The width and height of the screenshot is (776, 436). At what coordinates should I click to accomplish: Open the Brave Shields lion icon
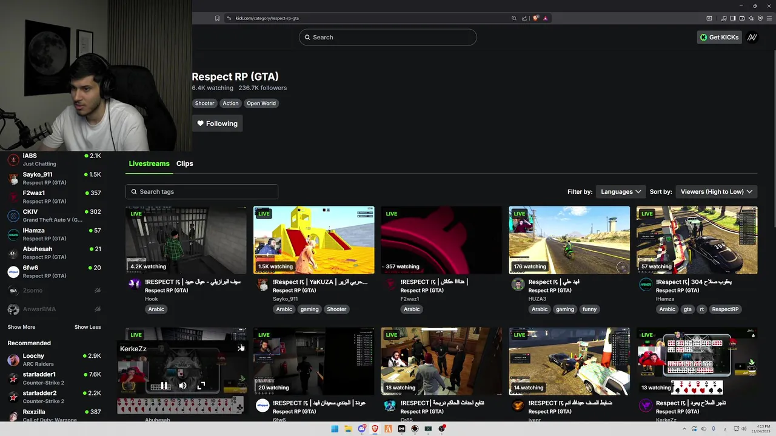(x=536, y=18)
